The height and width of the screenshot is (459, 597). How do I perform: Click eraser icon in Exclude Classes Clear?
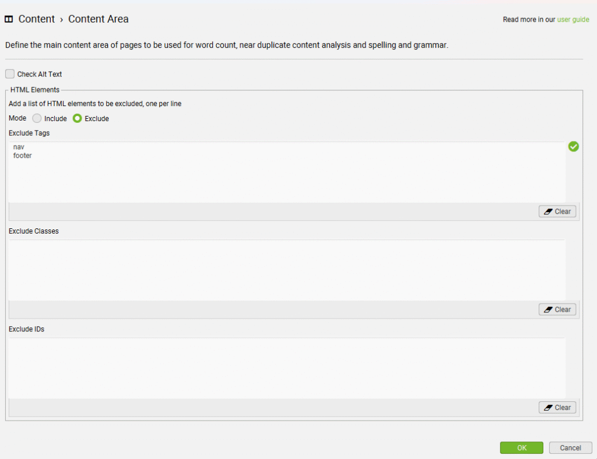pos(548,309)
